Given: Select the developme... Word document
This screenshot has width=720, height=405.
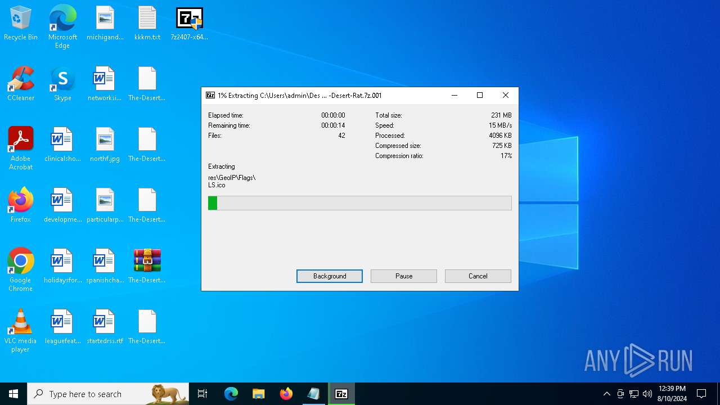Looking at the screenshot, I should point(62,206).
